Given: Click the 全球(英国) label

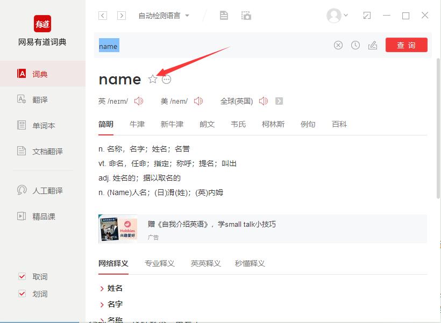Looking at the screenshot, I should tap(237, 101).
